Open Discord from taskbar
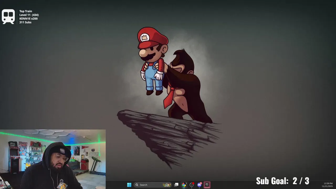336x189 pixels. [x=199, y=185]
